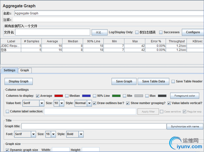
Task: Pick the green 90% Line color swatch
Action: 116,96
